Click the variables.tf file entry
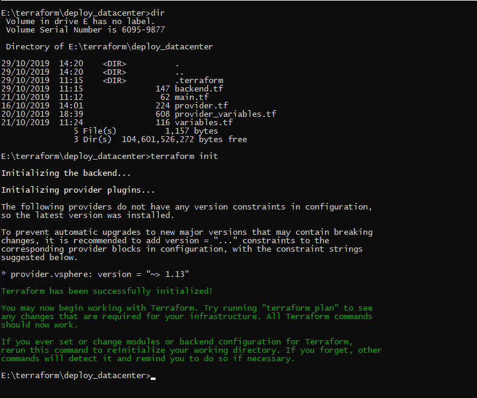Viewport: 477px width, 398px height. click(x=203, y=122)
